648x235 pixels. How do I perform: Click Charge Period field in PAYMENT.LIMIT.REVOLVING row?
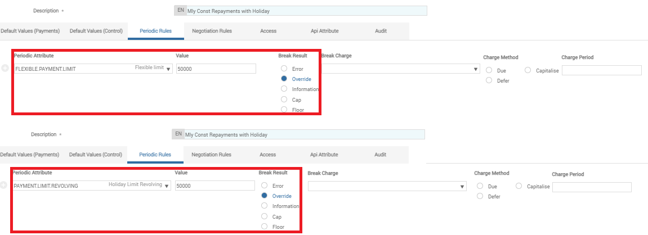[592, 187]
